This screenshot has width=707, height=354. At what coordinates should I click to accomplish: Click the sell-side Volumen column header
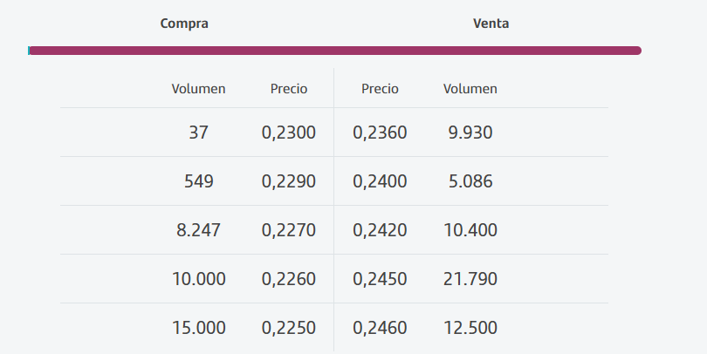click(x=470, y=88)
